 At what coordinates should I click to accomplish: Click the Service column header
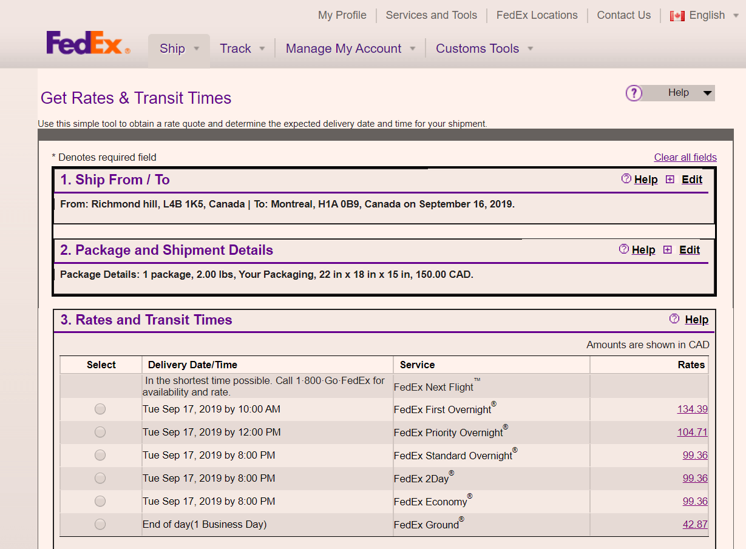[x=417, y=365]
